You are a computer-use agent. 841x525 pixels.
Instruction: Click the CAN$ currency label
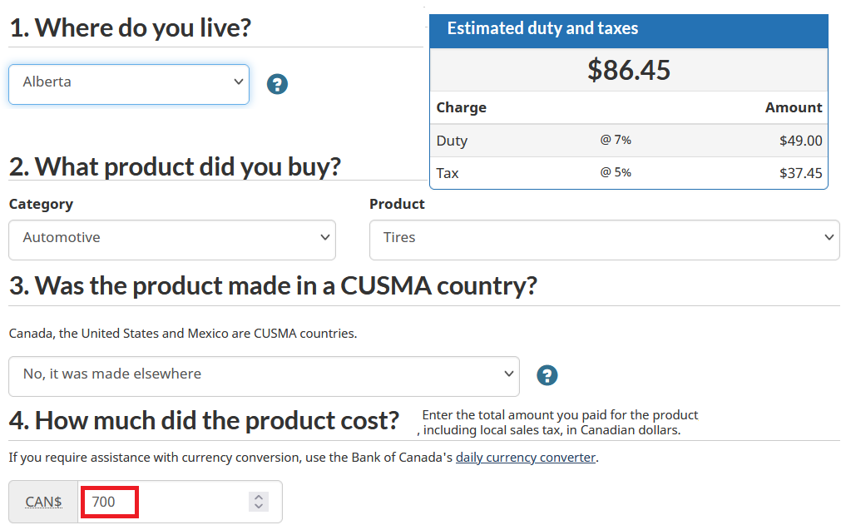click(x=44, y=502)
